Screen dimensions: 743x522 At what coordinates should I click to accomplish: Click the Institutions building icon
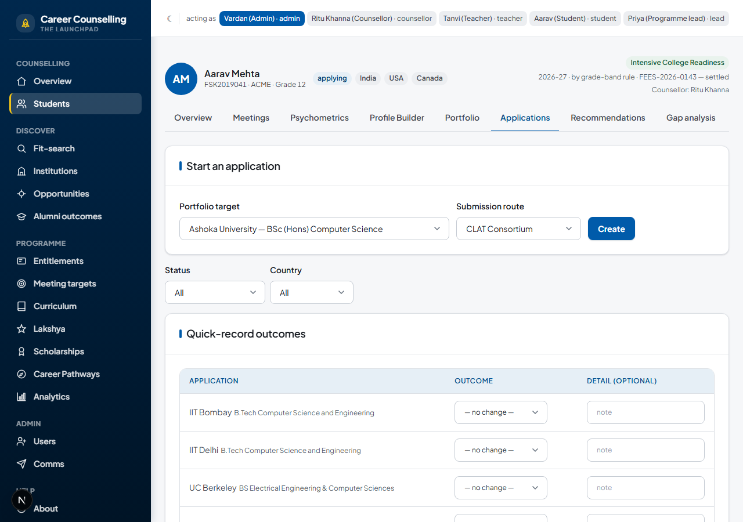(x=21, y=171)
